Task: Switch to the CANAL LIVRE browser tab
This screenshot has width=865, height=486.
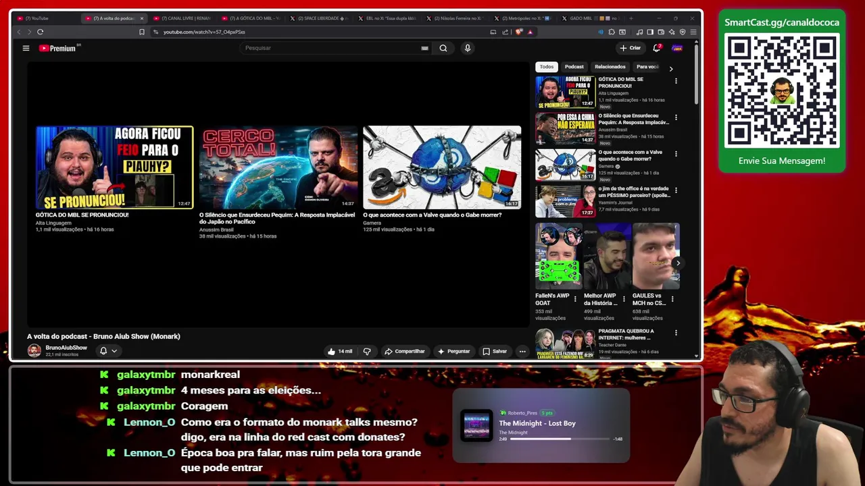Action: click(x=182, y=18)
